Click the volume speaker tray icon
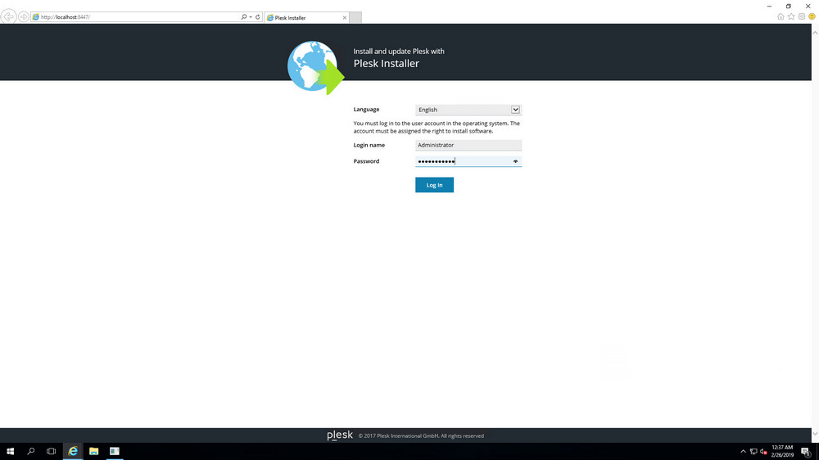 pyautogui.click(x=763, y=452)
